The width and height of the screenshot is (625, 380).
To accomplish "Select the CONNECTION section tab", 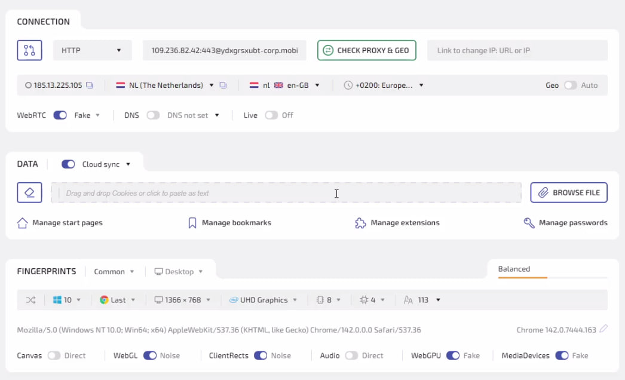I will tap(43, 22).
